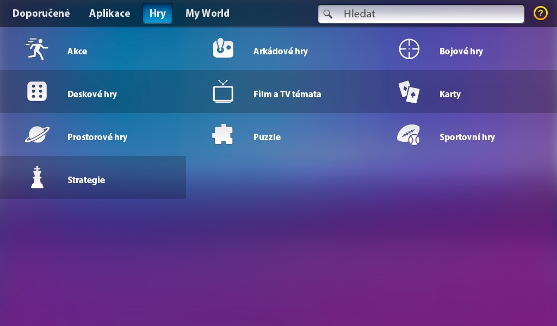Open Arkádové hry category label
This screenshot has width=557, height=326.
(281, 51)
